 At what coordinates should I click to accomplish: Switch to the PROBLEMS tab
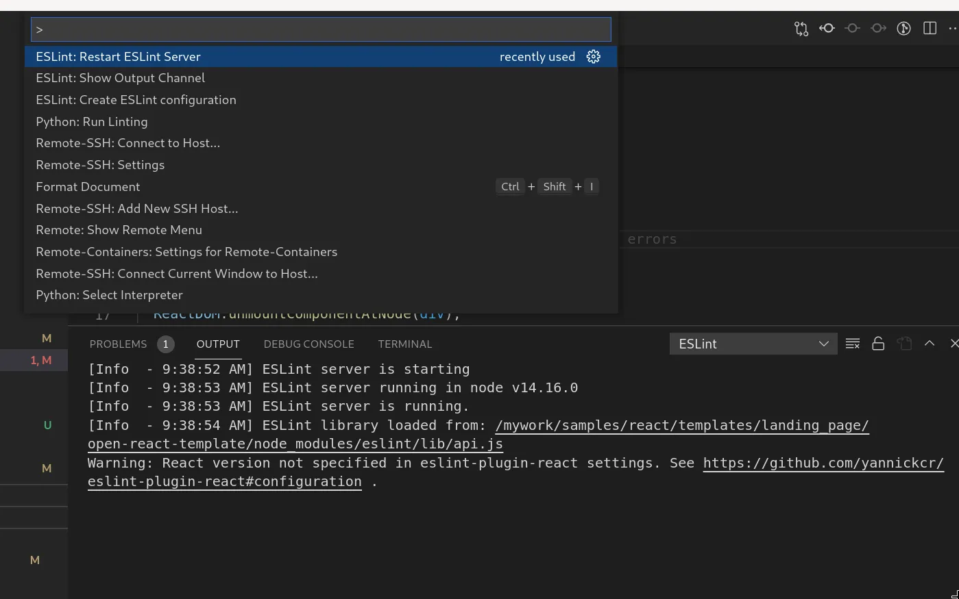coord(118,344)
